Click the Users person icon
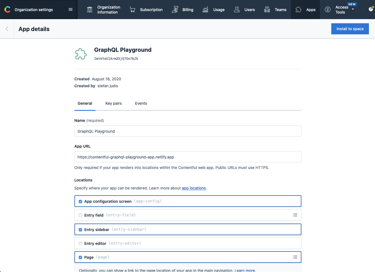The image size is (375, 272). click(237, 9)
